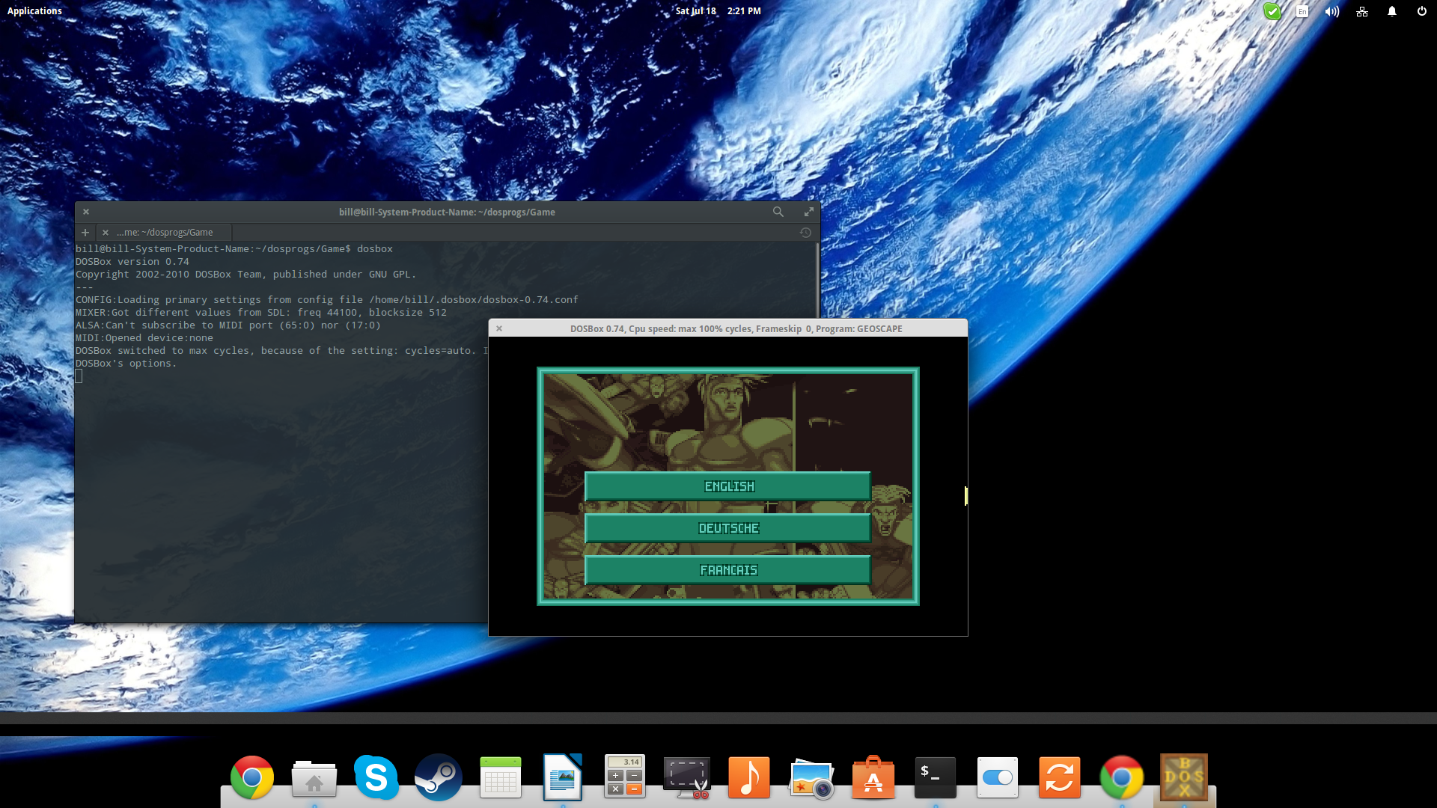Select ENGLISH language in the game
This screenshot has width=1437, height=808.
[727, 486]
